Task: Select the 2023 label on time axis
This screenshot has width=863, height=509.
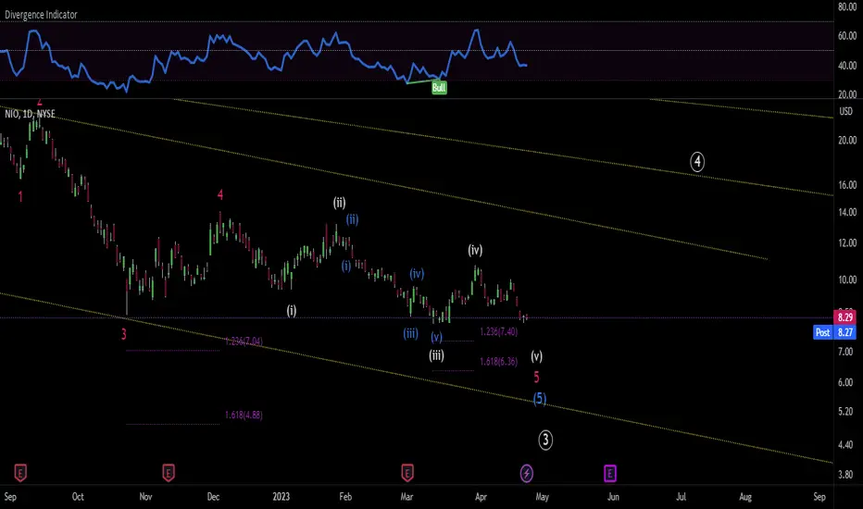Action: coord(281,496)
